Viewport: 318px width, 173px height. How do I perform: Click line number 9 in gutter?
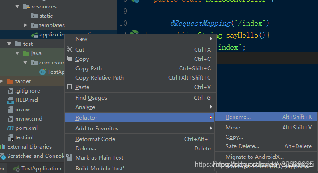click(x=126, y=11)
